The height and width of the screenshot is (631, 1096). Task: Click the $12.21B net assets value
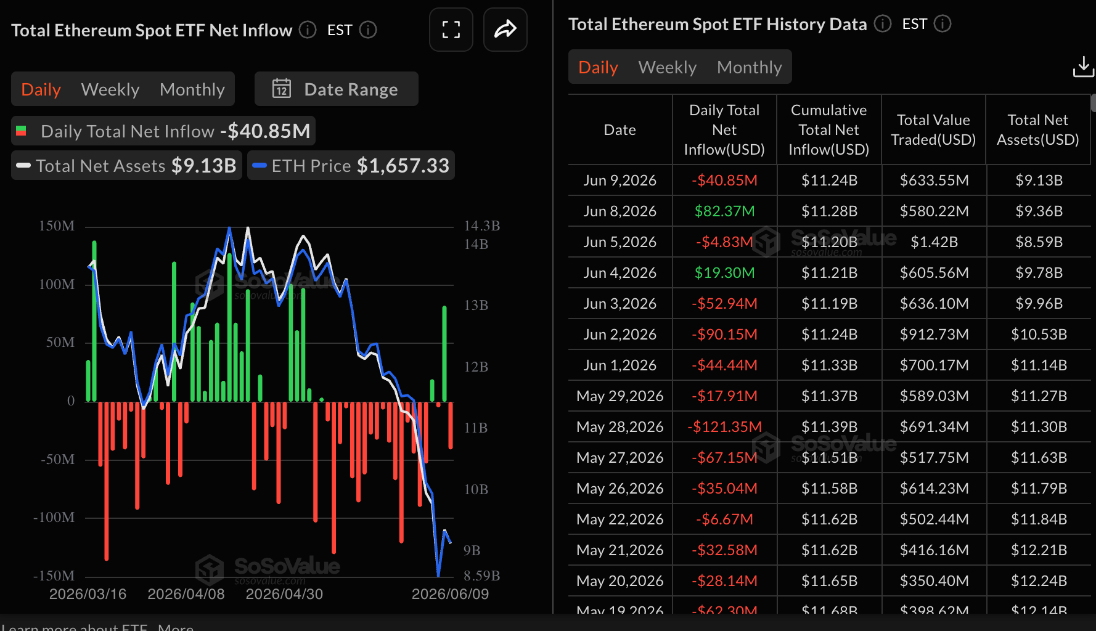(1039, 550)
